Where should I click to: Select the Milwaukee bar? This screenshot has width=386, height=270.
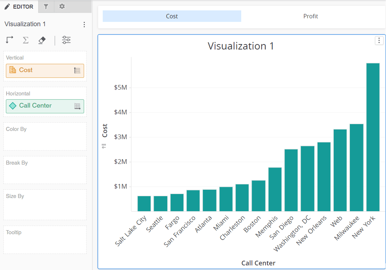pyautogui.click(x=357, y=168)
